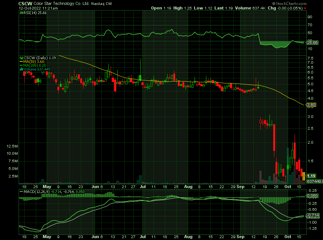Click the 10.0M volume axis label

point(12,154)
